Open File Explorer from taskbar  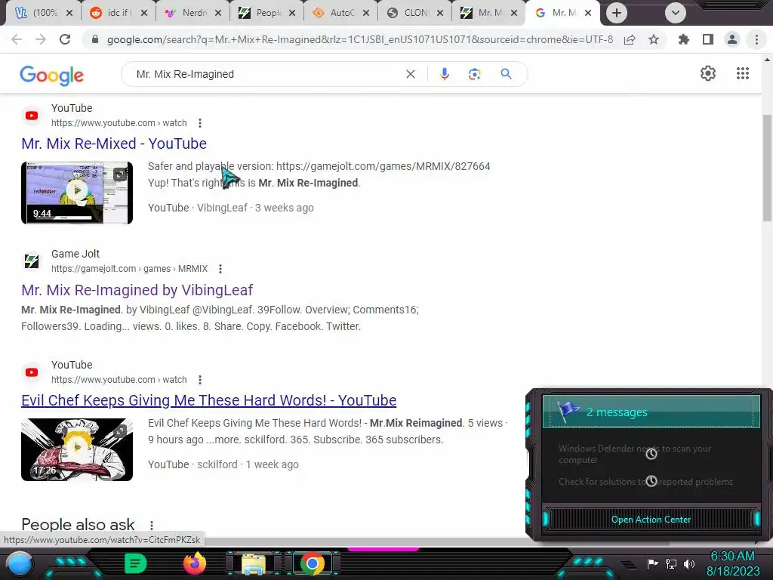(x=254, y=564)
